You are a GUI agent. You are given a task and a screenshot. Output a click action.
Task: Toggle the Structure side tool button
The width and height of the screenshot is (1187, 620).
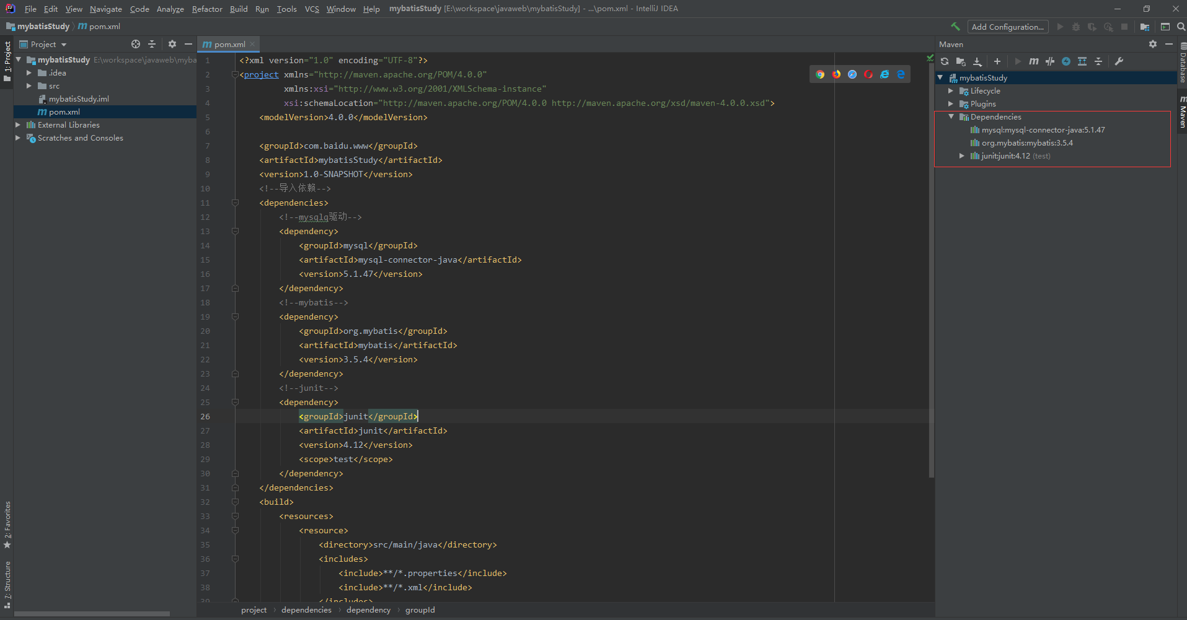click(7, 585)
